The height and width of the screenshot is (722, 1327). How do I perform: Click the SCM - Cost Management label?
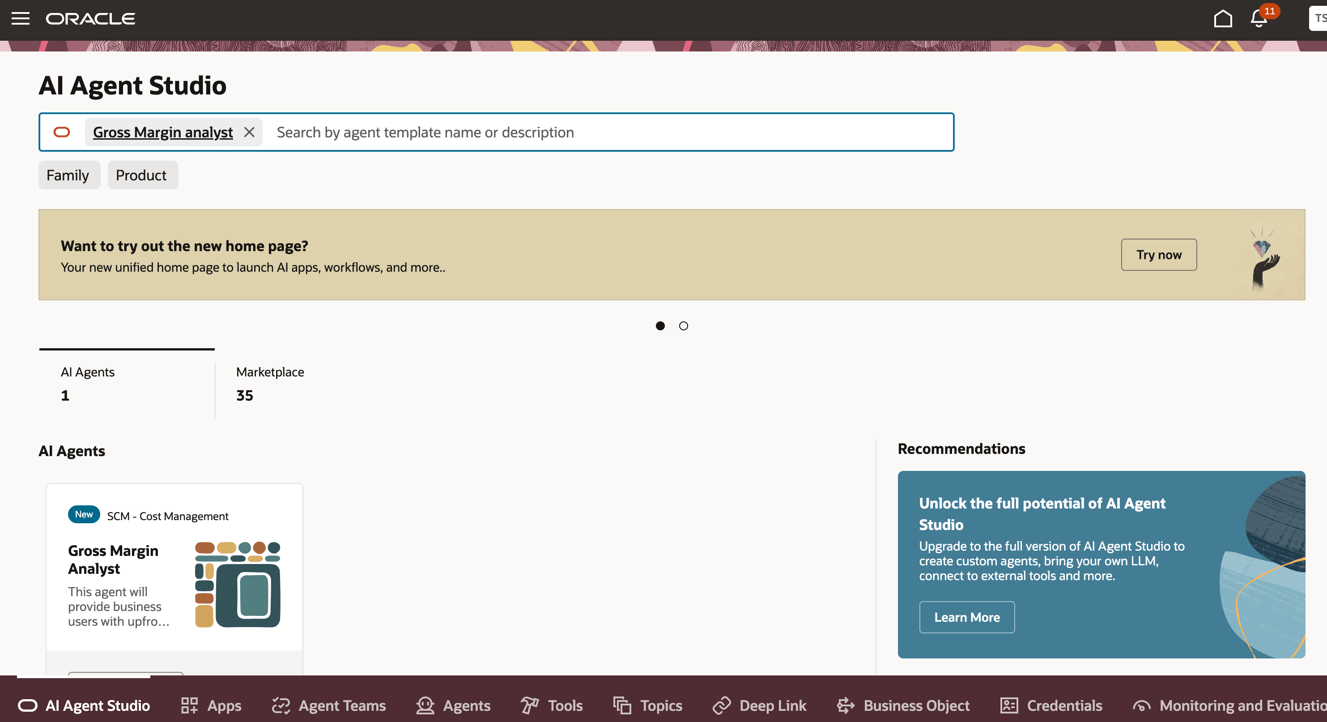(x=167, y=516)
